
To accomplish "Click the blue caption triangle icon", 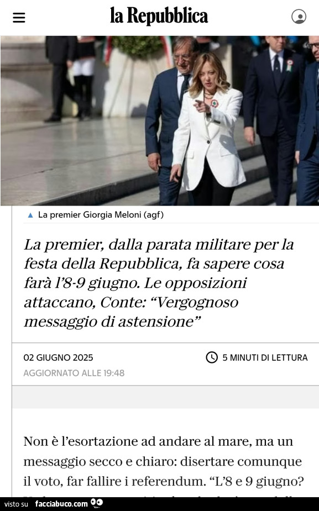I will pos(30,215).
